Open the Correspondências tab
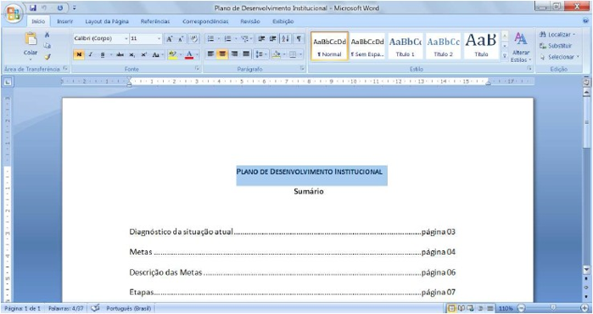 tap(205, 21)
